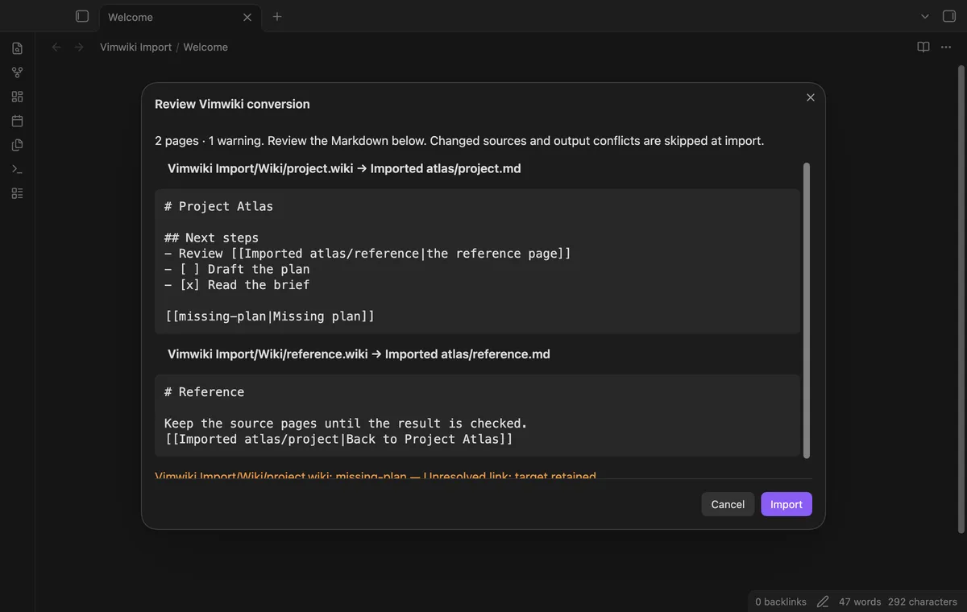This screenshot has width=967, height=612.
Task: Open more options three-dots menu
Action: [946, 48]
